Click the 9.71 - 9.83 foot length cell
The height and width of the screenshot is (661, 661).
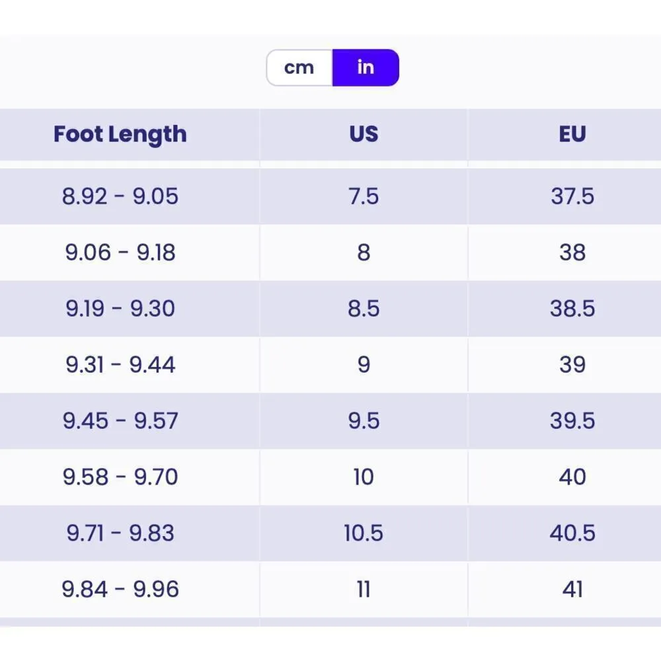(x=120, y=533)
